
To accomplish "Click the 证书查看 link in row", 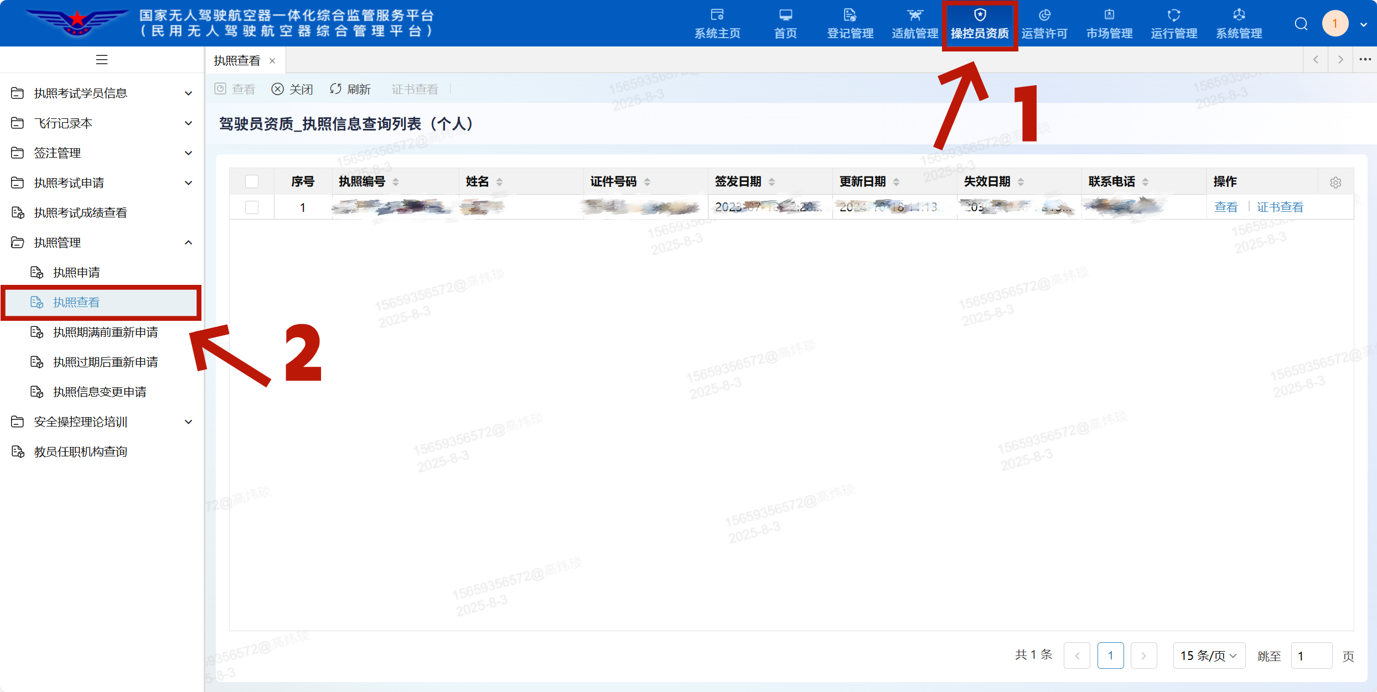I will [x=1280, y=207].
